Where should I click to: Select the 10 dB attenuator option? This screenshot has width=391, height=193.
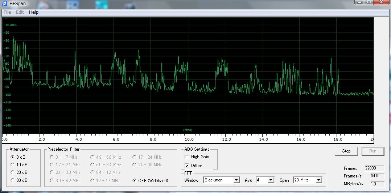[x=19, y=165]
